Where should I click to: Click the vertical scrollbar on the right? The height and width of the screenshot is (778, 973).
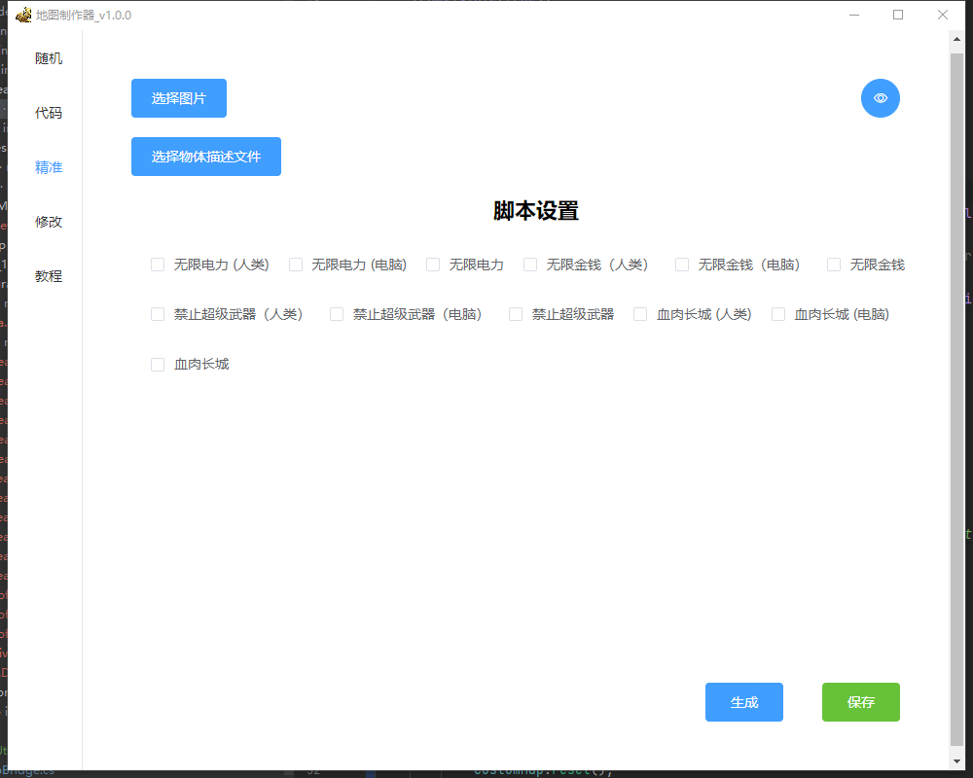pyautogui.click(x=955, y=389)
